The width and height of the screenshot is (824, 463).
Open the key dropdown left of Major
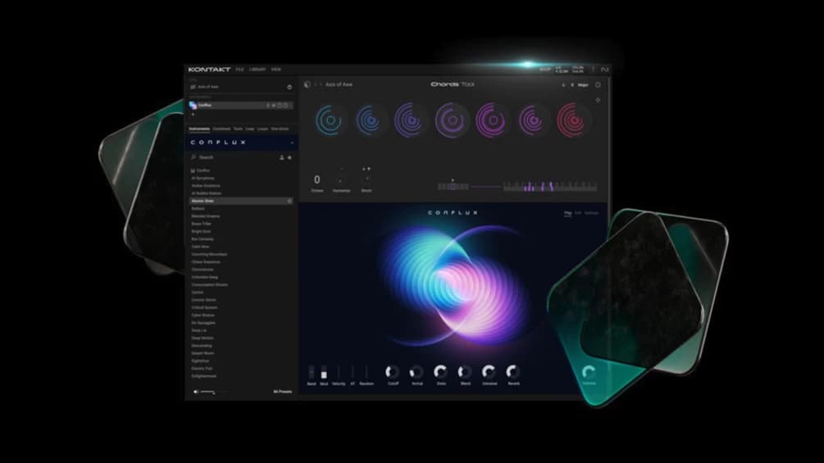pos(572,85)
